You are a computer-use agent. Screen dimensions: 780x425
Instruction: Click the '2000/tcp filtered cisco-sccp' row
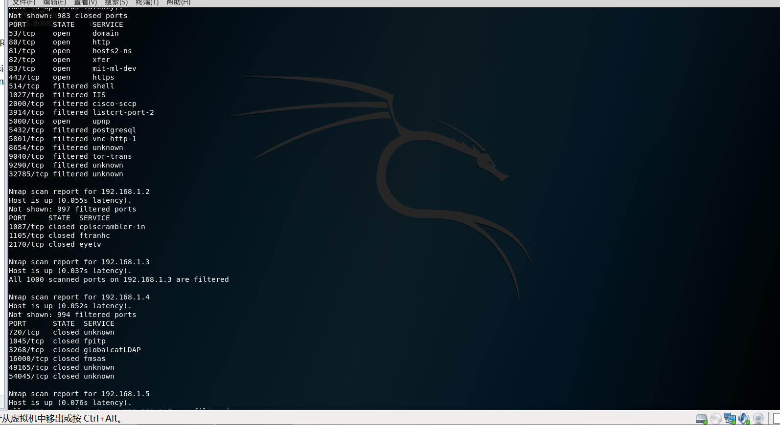pyautogui.click(x=72, y=104)
